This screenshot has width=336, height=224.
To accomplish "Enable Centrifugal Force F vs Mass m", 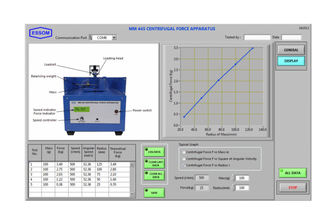I will point(183,152).
